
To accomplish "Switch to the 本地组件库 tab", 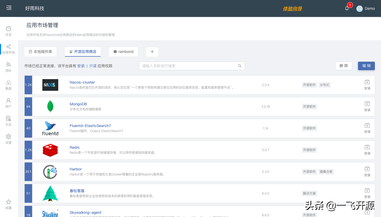I will [x=40, y=52].
